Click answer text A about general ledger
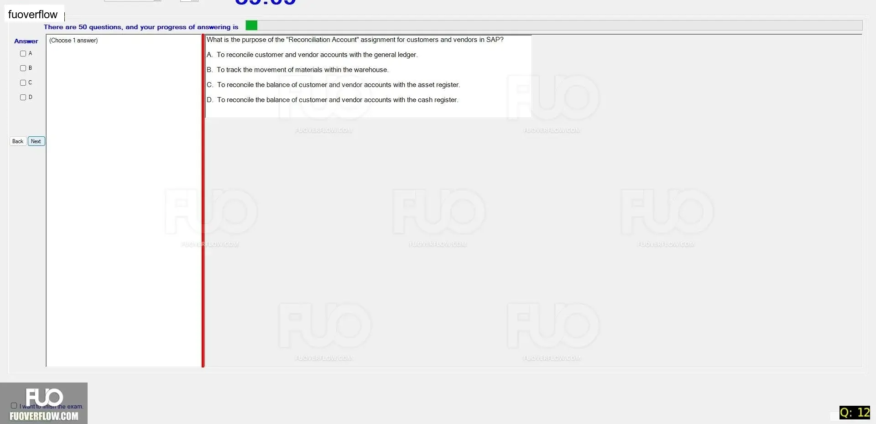Viewport: 876px width, 424px height. pyautogui.click(x=312, y=55)
